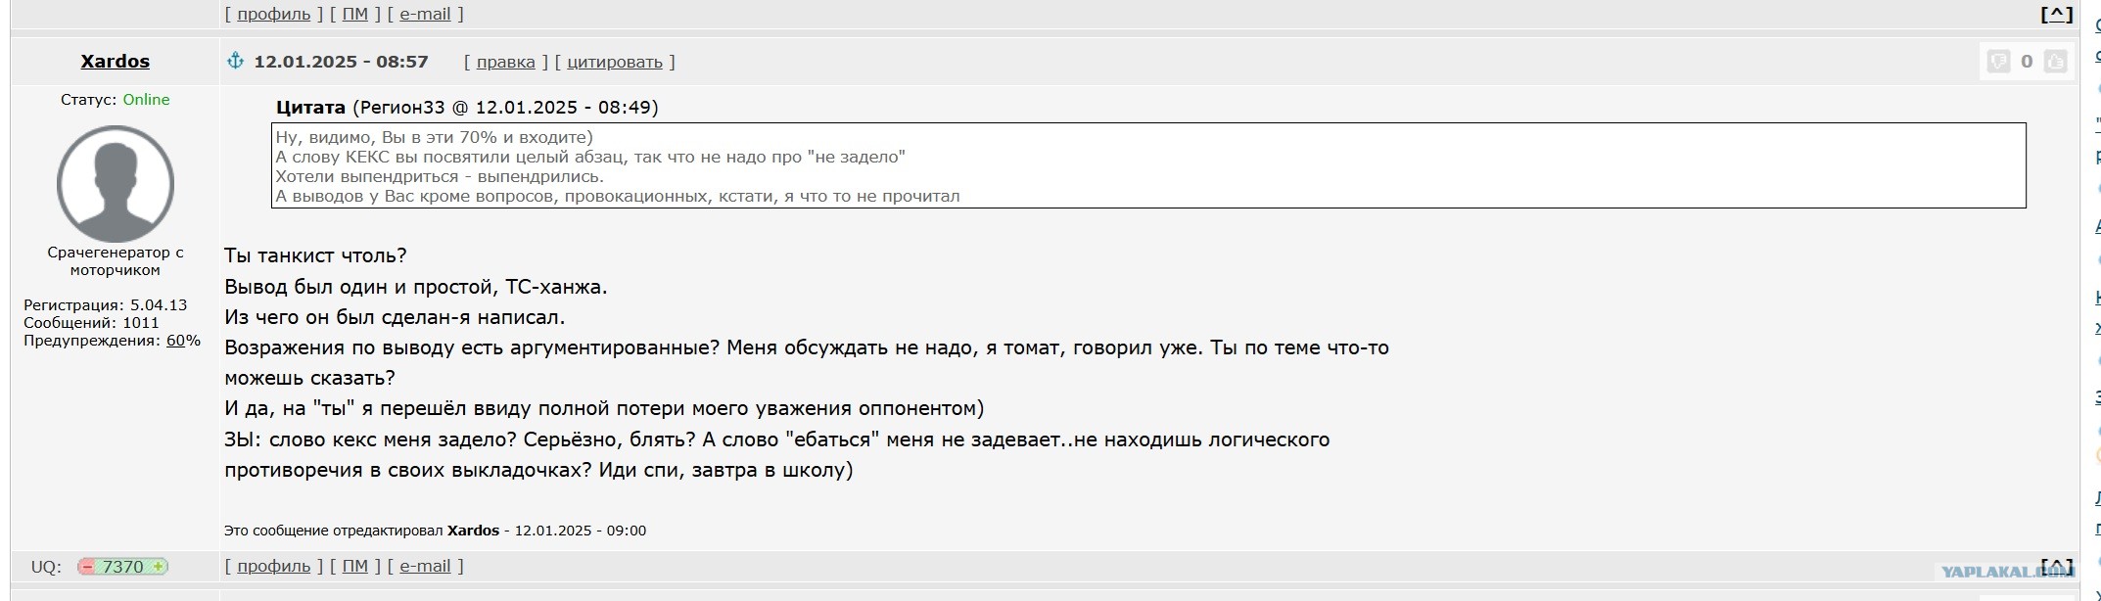The image size is (2101, 601).
Task: Click the quoted text box from Регион33
Action: pos(1148,165)
